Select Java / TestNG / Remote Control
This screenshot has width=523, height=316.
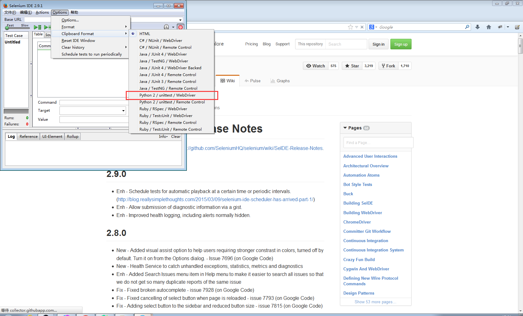[x=172, y=88]
